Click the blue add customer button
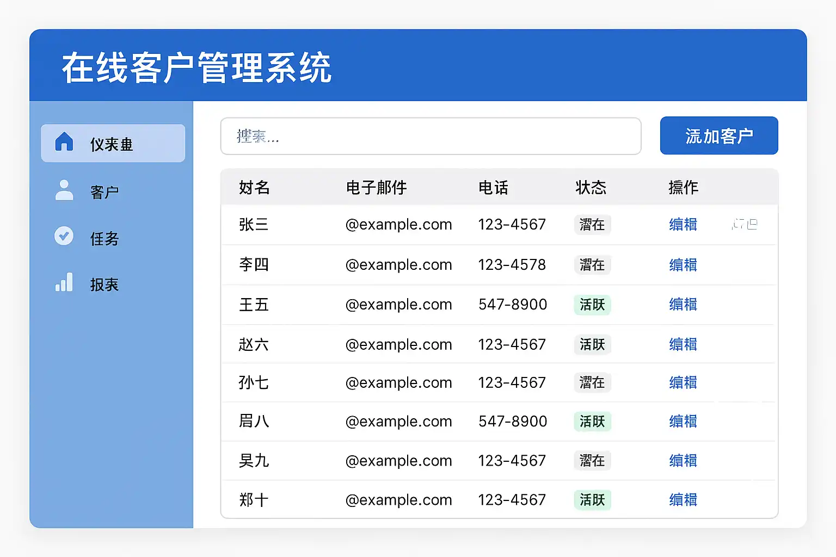Screen dimensions: 836x557 click(x=718, y=136)
